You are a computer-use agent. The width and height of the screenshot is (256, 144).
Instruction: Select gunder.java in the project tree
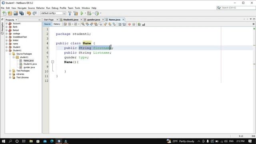pyautogui.click(x=29, y=68)
